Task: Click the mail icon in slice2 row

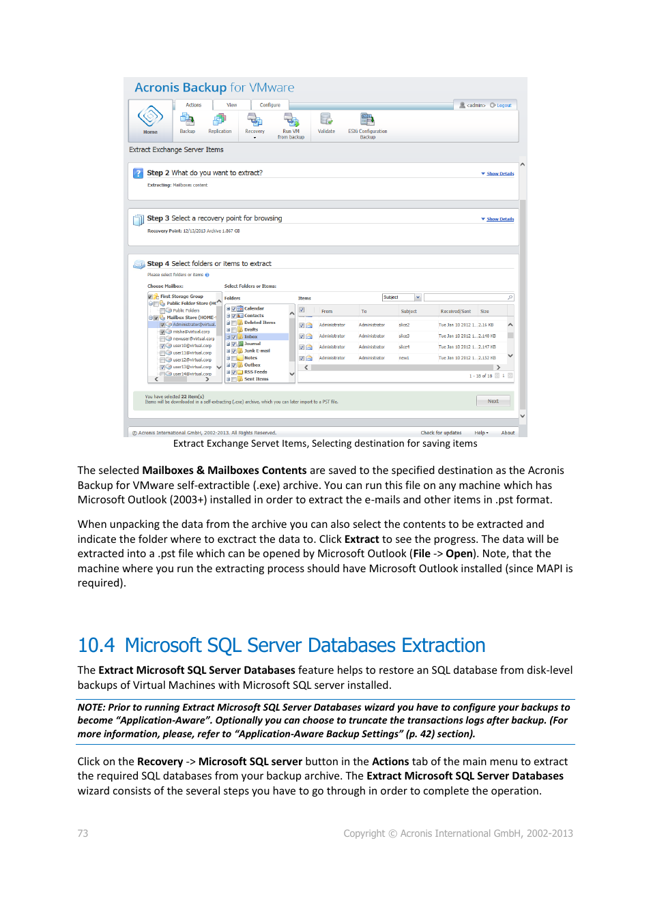Action: pos(308,325)
